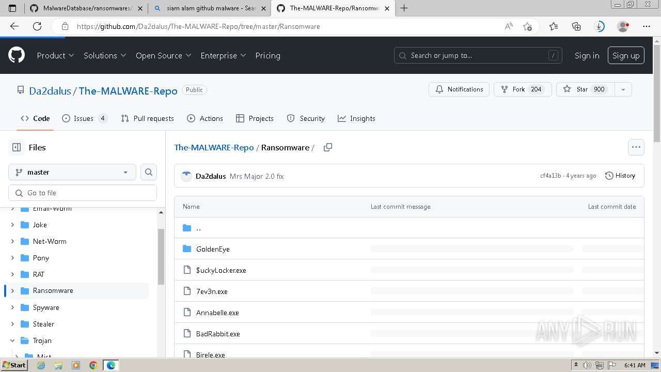Click The-MALWARE-Repo breadcrumb link

(x=214, y=147)
